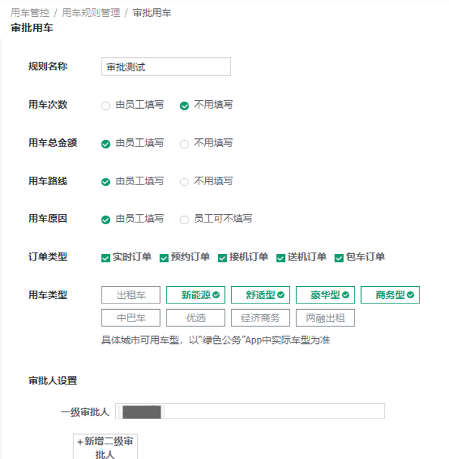Uncheck the 实时订单 order type
Image resolution: width=449 pixels, height=459 pixels.
106,258
